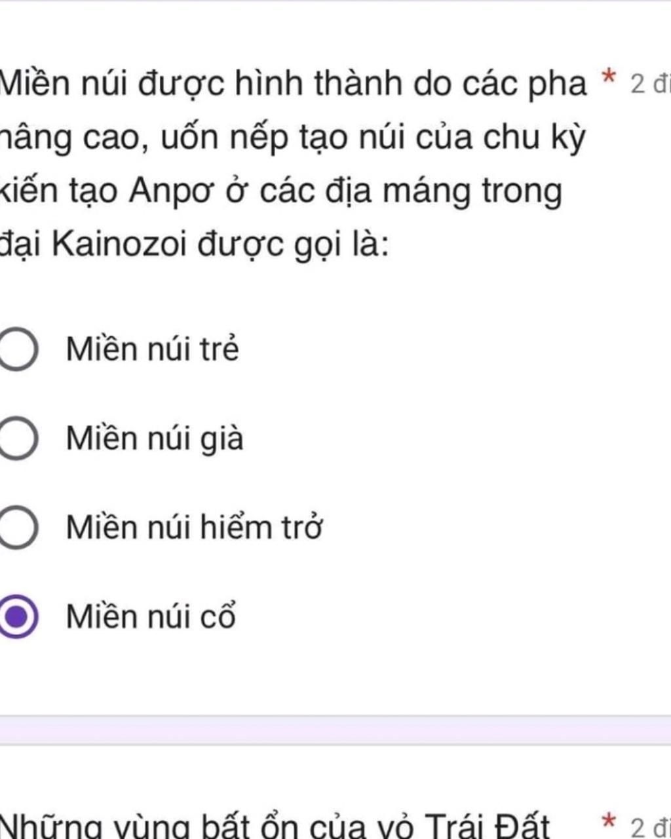Click the question heading starting "Miền núi được hình thành"
This screenshot has width=671, height=839.
[295, 84]
